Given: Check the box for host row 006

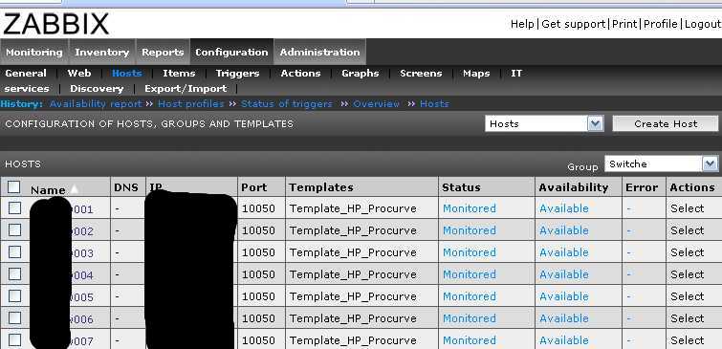Looking at the screenshot, I should coord(14,318).
